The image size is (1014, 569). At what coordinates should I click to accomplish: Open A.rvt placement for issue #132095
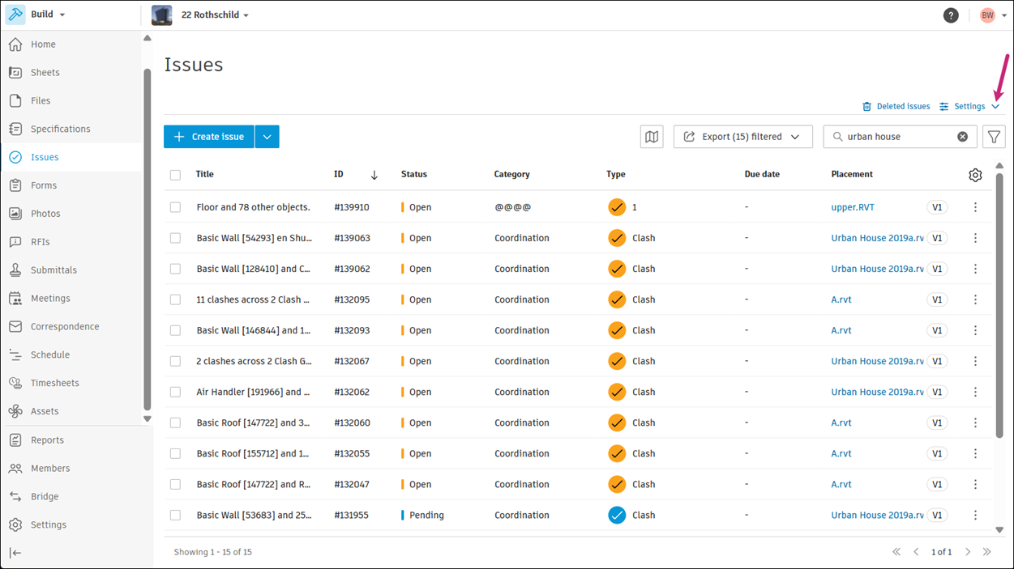841,299
